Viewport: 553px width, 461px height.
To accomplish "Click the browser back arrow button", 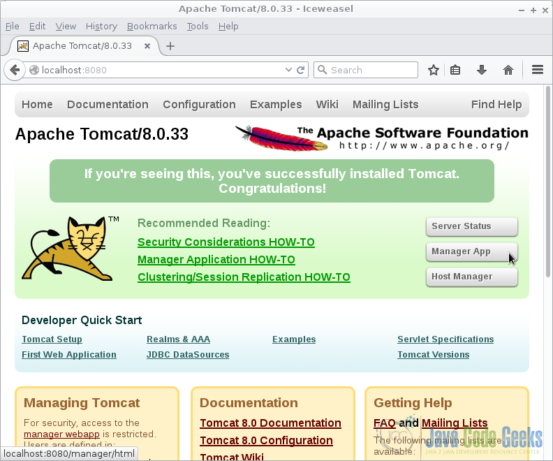I will click(15, 70).
